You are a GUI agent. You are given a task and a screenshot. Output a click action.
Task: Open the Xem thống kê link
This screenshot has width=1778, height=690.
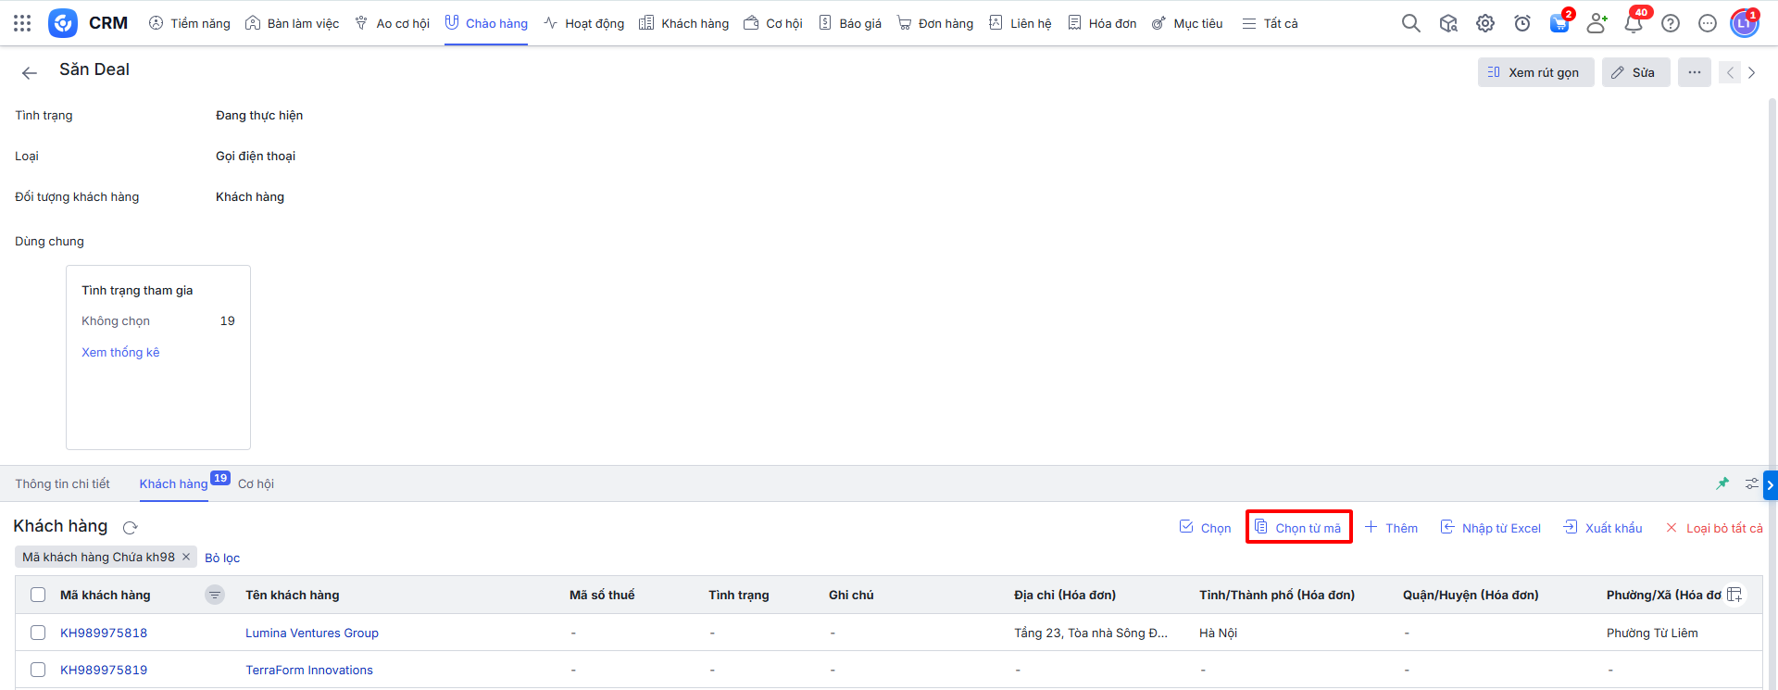[120, 352]
